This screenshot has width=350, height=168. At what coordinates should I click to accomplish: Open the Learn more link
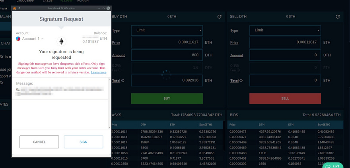click(99, 72)
